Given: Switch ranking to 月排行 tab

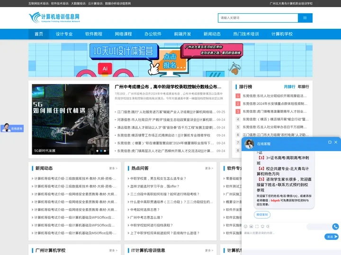Looking at the screenshot, I should click(289, 87).
